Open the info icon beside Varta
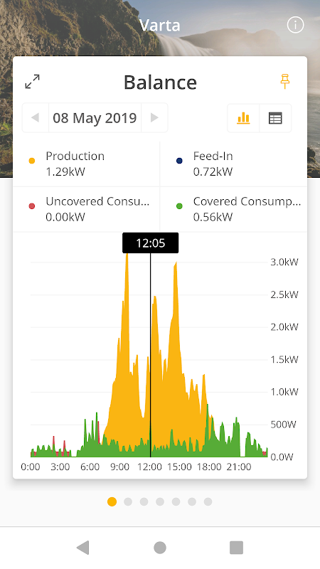Viewport: 320px width, 569px height. [x=295, y=25]
